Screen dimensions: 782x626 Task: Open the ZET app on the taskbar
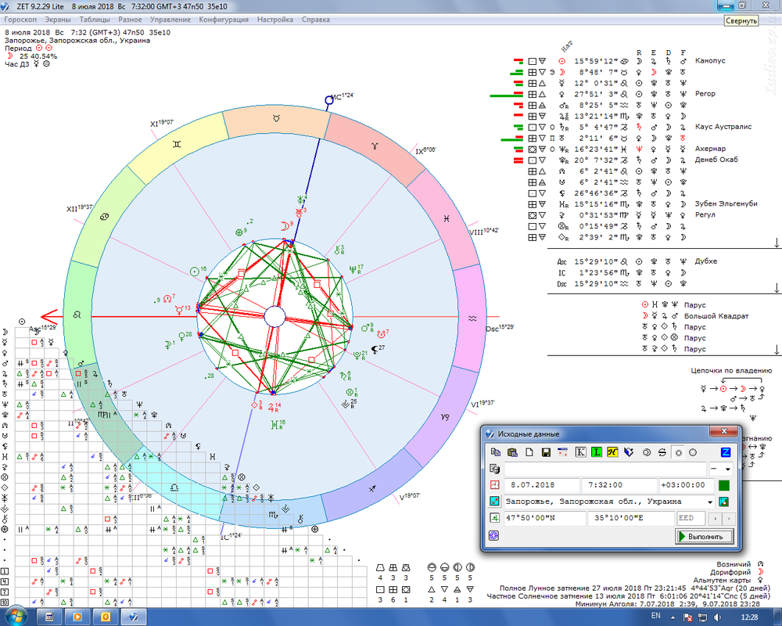point(133,617)
